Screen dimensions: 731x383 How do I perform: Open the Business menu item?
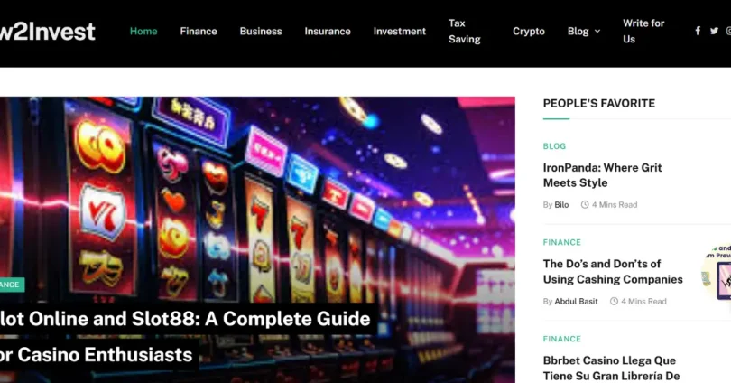261,32
